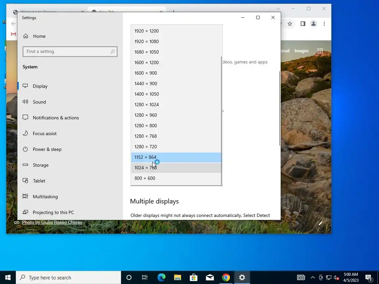
Task: Click the Settings page vertical scrollbar
Action: click(x=280, y=108)
